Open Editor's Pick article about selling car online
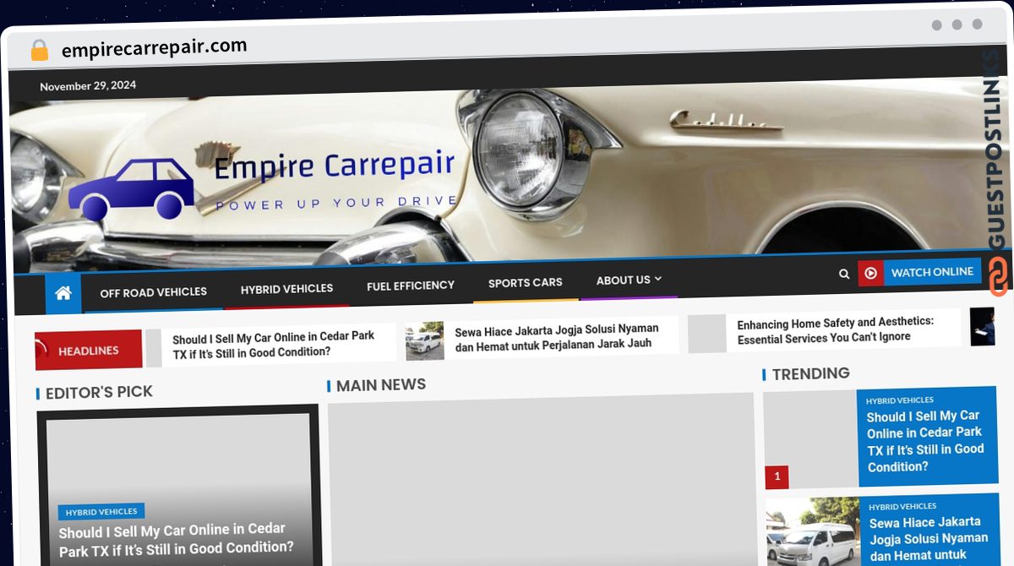 click(177, 538)
